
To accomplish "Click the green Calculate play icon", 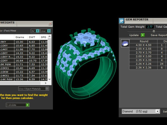I will [x=27, y=105].
